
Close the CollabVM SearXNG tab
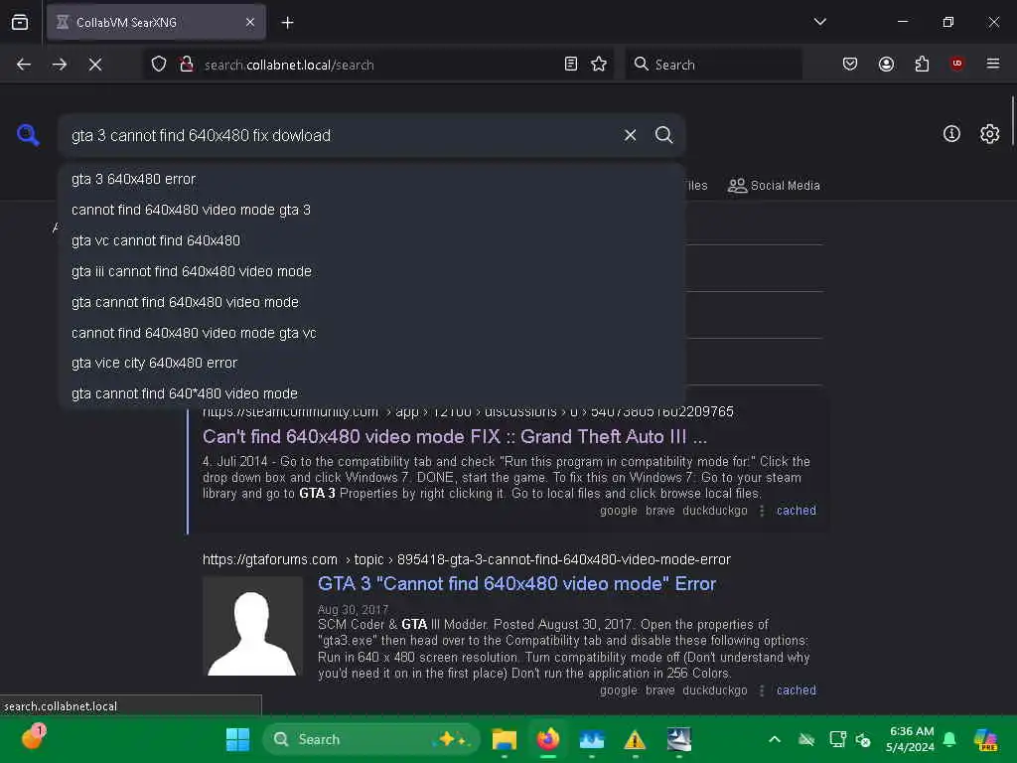250,22
